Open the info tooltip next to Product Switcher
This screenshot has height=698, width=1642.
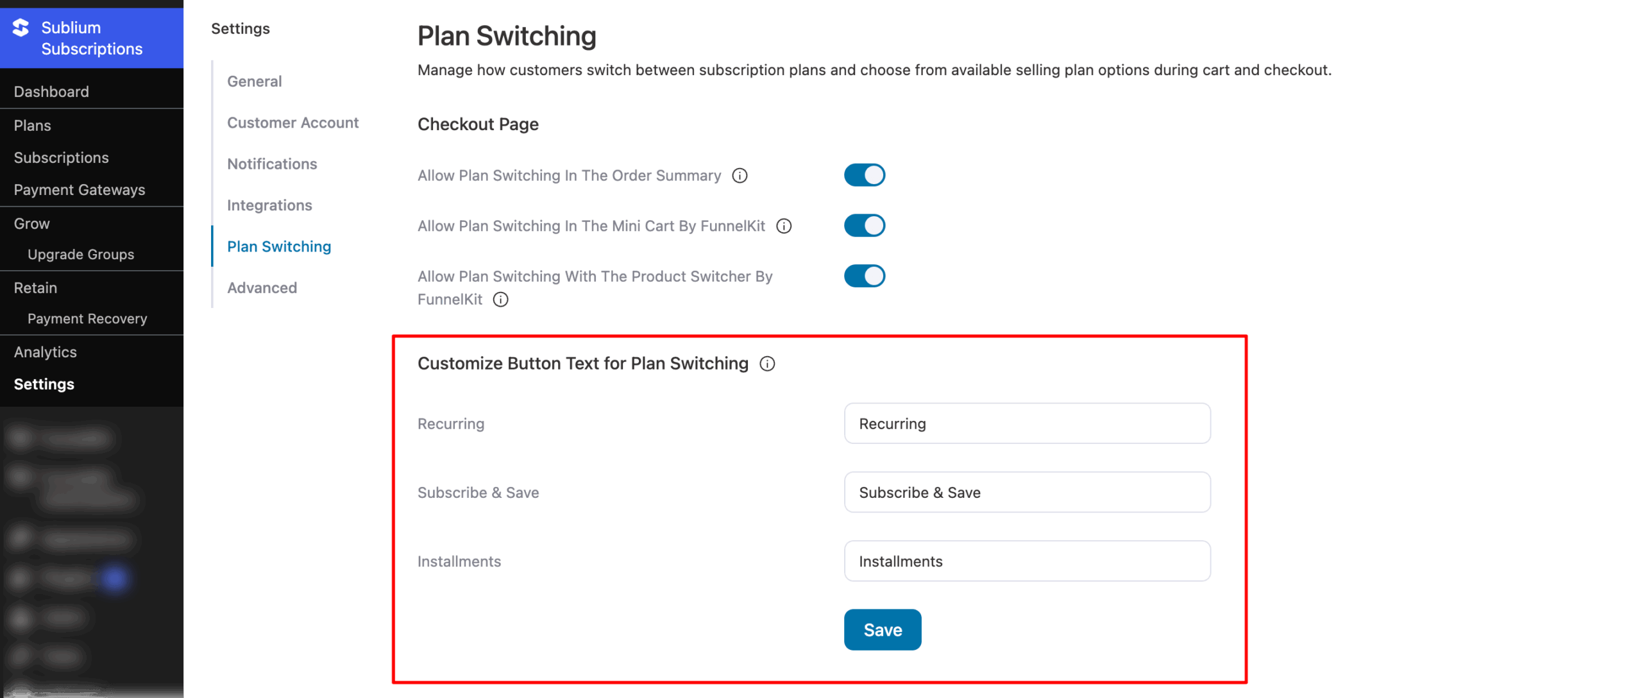pos(500,299)
